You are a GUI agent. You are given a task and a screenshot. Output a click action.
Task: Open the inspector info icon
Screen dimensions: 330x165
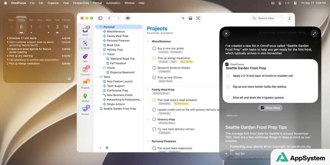(289, 18)
